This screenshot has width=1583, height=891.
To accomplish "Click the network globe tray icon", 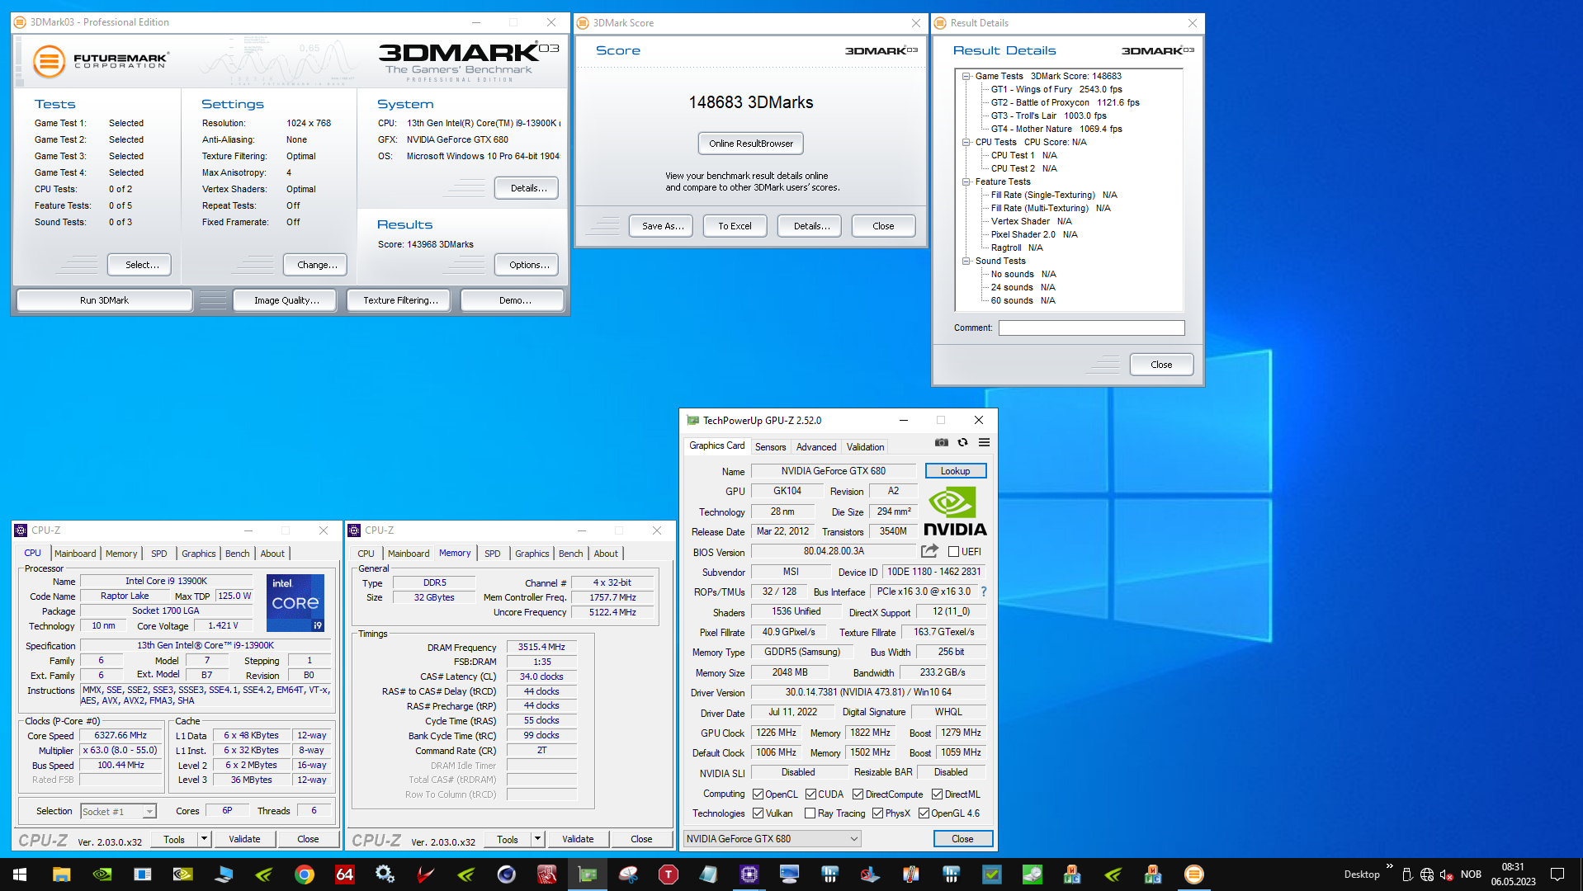I will point(1427,874).
